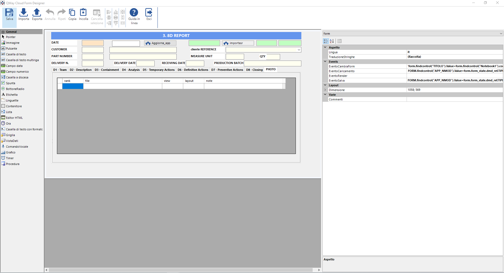Screen dimensions: 504x273
Task: Select the Pulsante control in the toolbox
Action: (11, 48)
